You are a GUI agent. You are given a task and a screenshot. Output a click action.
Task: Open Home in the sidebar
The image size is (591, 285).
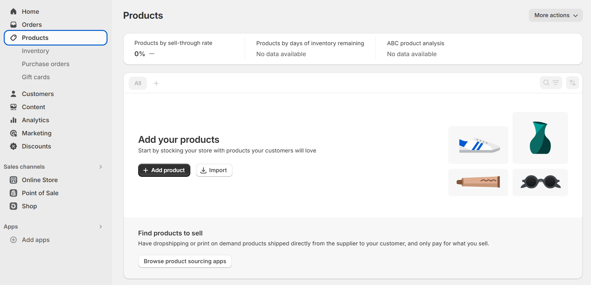pos(56,12)
